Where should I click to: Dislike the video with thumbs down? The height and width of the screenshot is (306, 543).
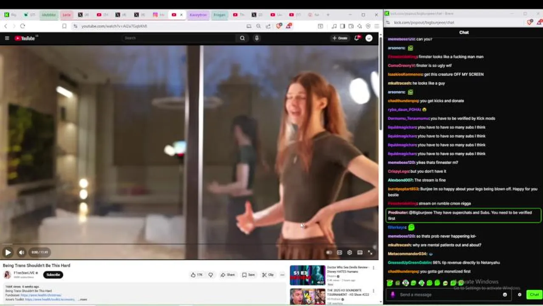(x=211, y=275)
